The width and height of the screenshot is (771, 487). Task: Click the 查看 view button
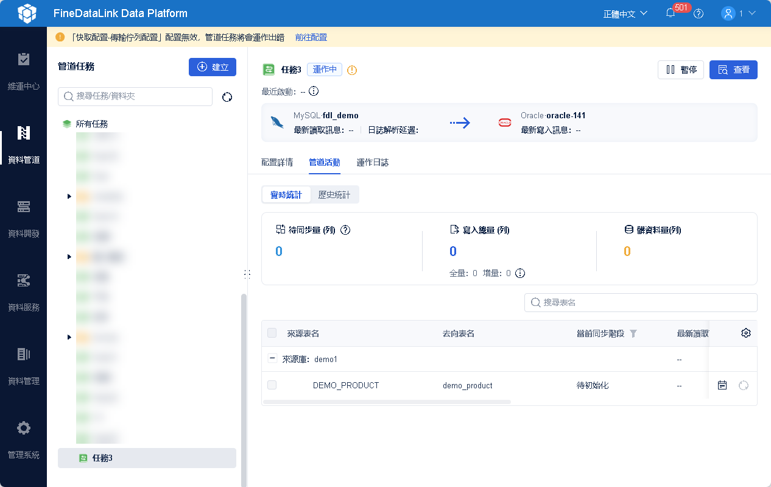coord(733,69)
